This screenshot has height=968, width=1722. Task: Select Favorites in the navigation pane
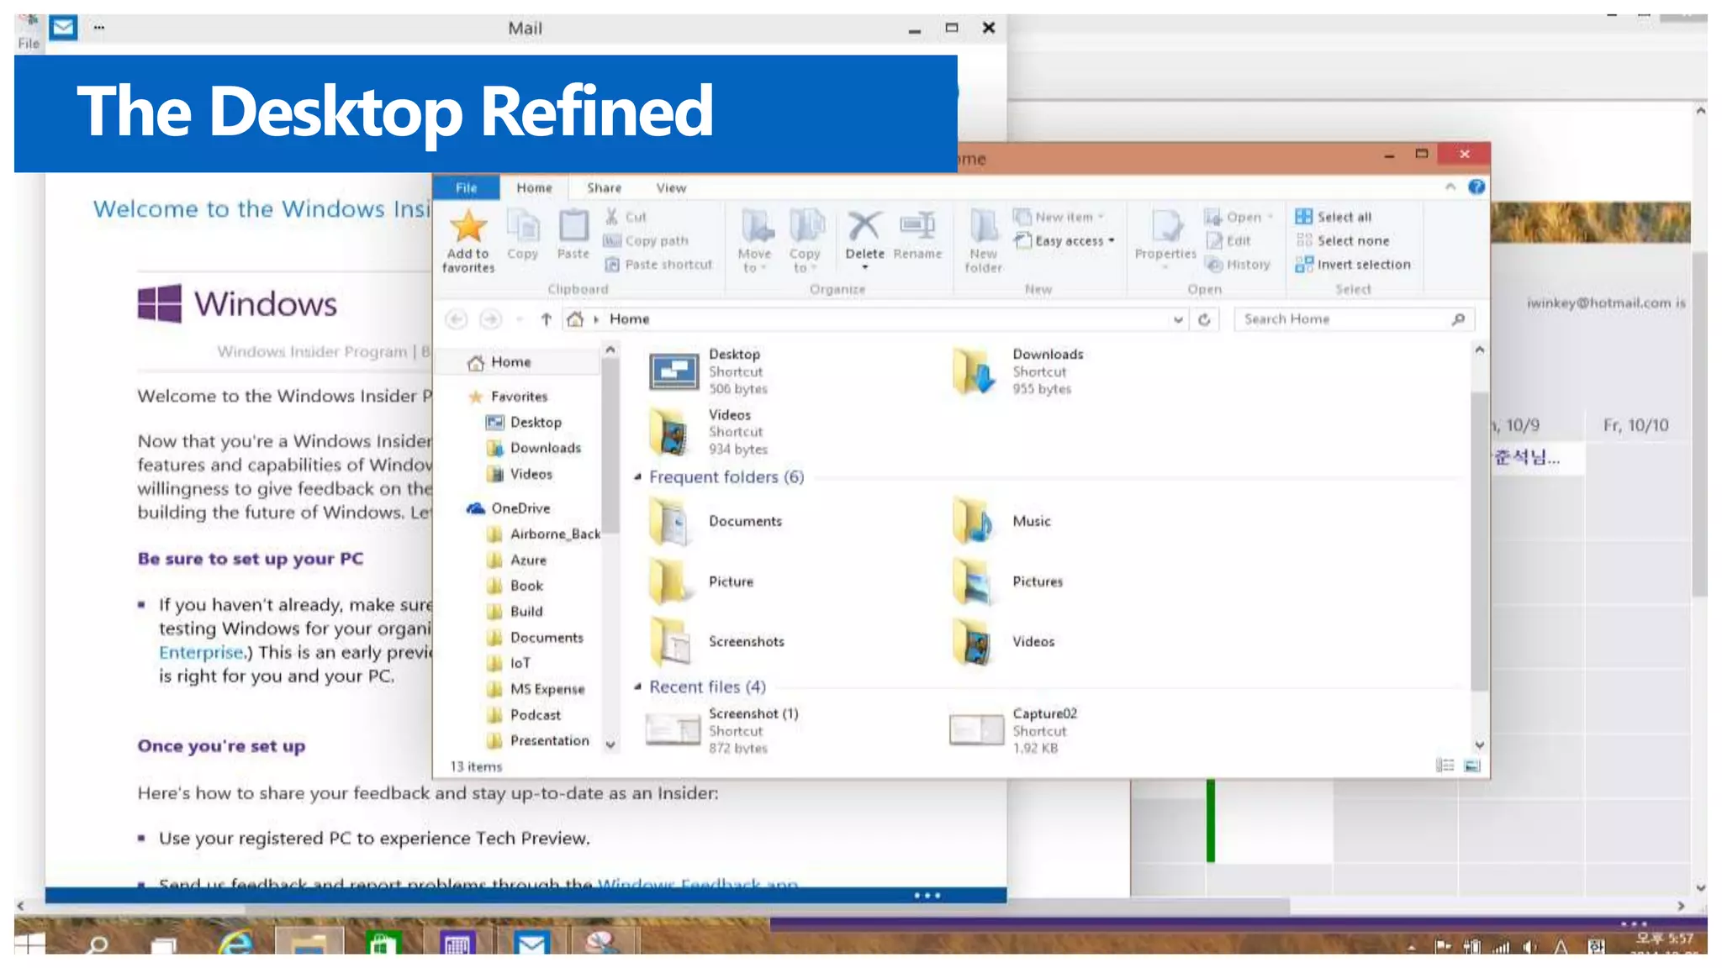pyautogui.click(x=508, y=397)
